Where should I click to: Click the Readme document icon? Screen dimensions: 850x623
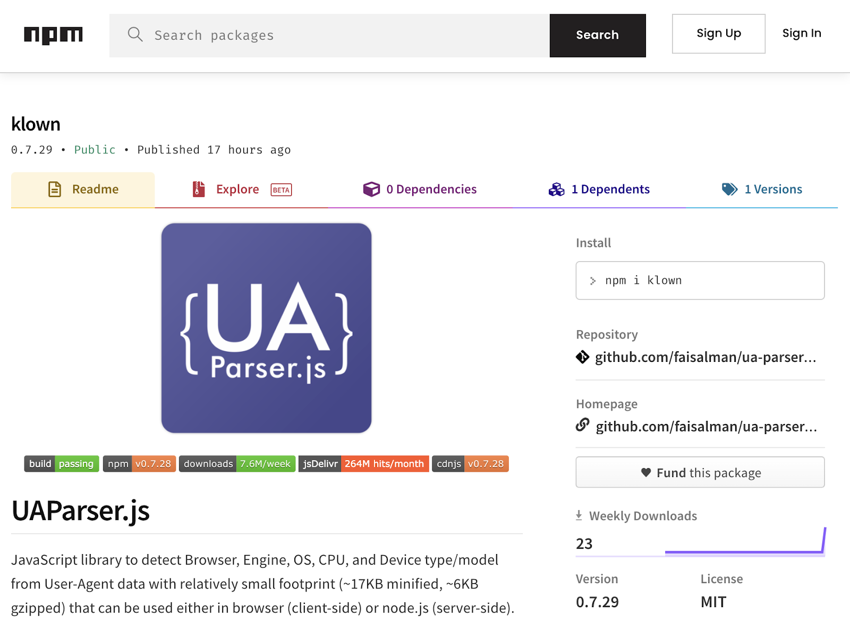click(x=55, y=189)
